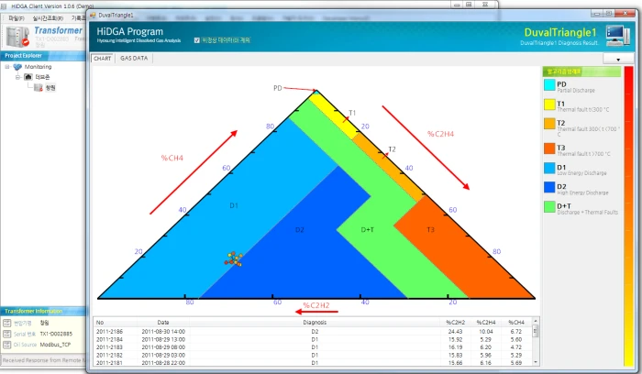Click the HiDGA Client app icon in title bar
The width and height of the screenshot is (642, 374).
click(x=4, y=6)
